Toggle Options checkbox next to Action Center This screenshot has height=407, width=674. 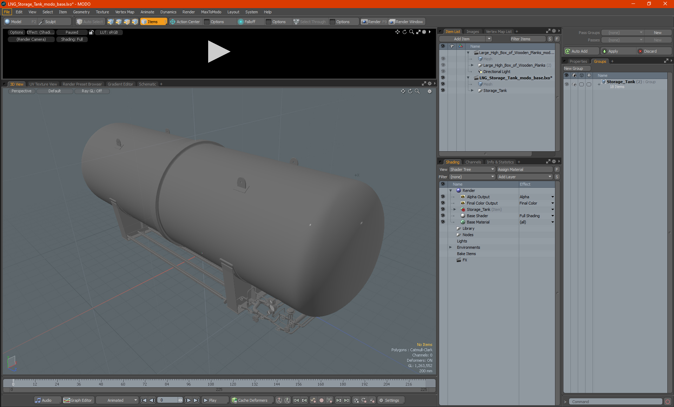coord(207,22)
